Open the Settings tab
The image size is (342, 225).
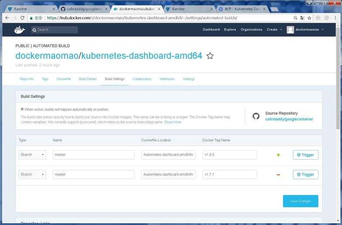188,79
